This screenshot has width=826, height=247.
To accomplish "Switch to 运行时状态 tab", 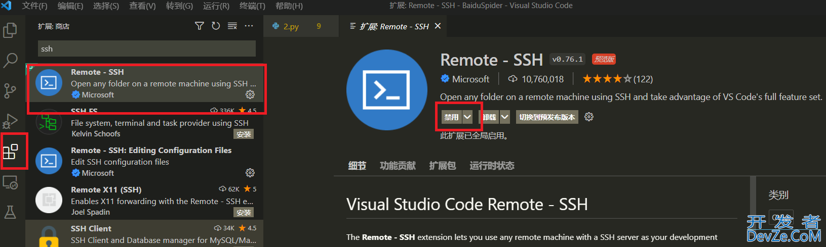I will (x=492, y=166).
